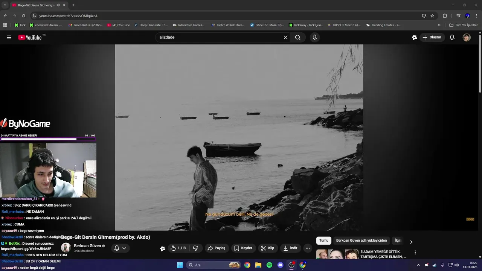Open Kick bookmark
The image size is (482, 271).
[x=20, y=25]
